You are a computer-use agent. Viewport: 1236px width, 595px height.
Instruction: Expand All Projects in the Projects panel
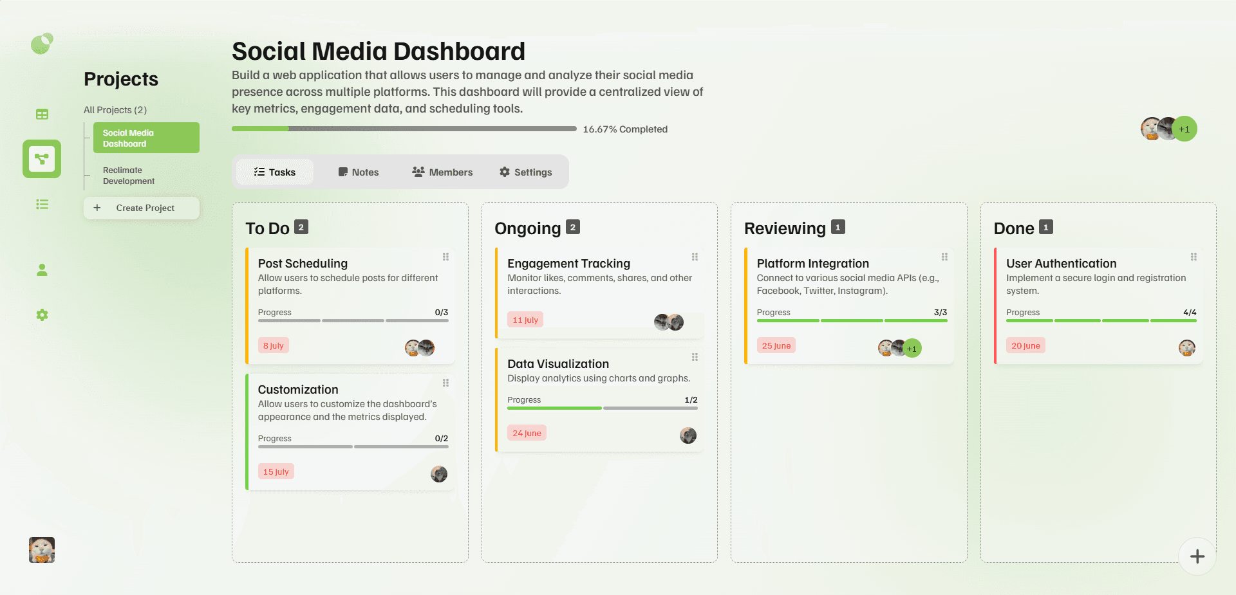115,109
